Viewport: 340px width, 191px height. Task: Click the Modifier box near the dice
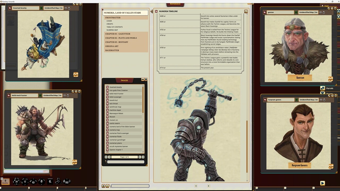pos(5,181)
